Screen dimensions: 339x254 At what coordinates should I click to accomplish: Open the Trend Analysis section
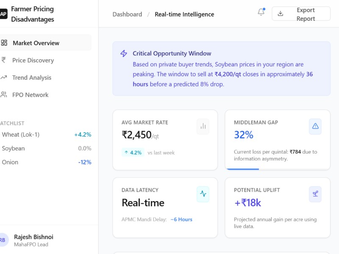(x=32, y=77)
